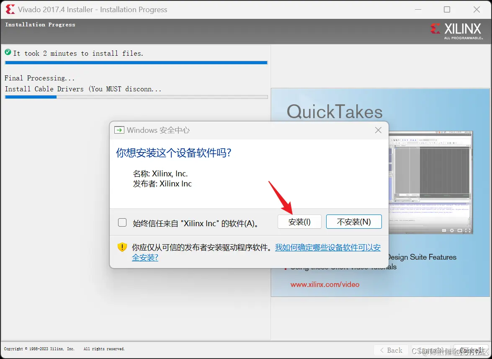This screenshot has width=492, height=359.
Task: Select the text 发布者: Xilinx Inc
Action: point(162,183)
